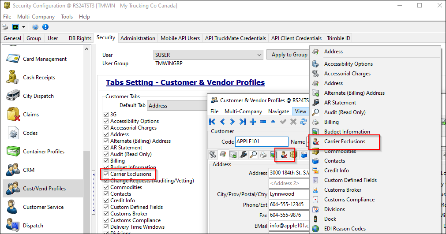
Task: Click the Carrier Exclusions toolbar icon
Action: 285,154
